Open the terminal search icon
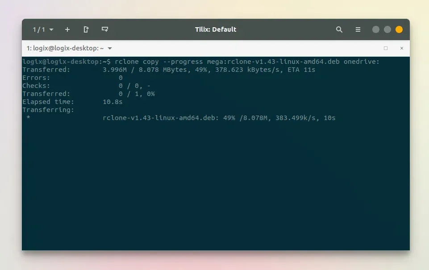 (x=339, y=29)
